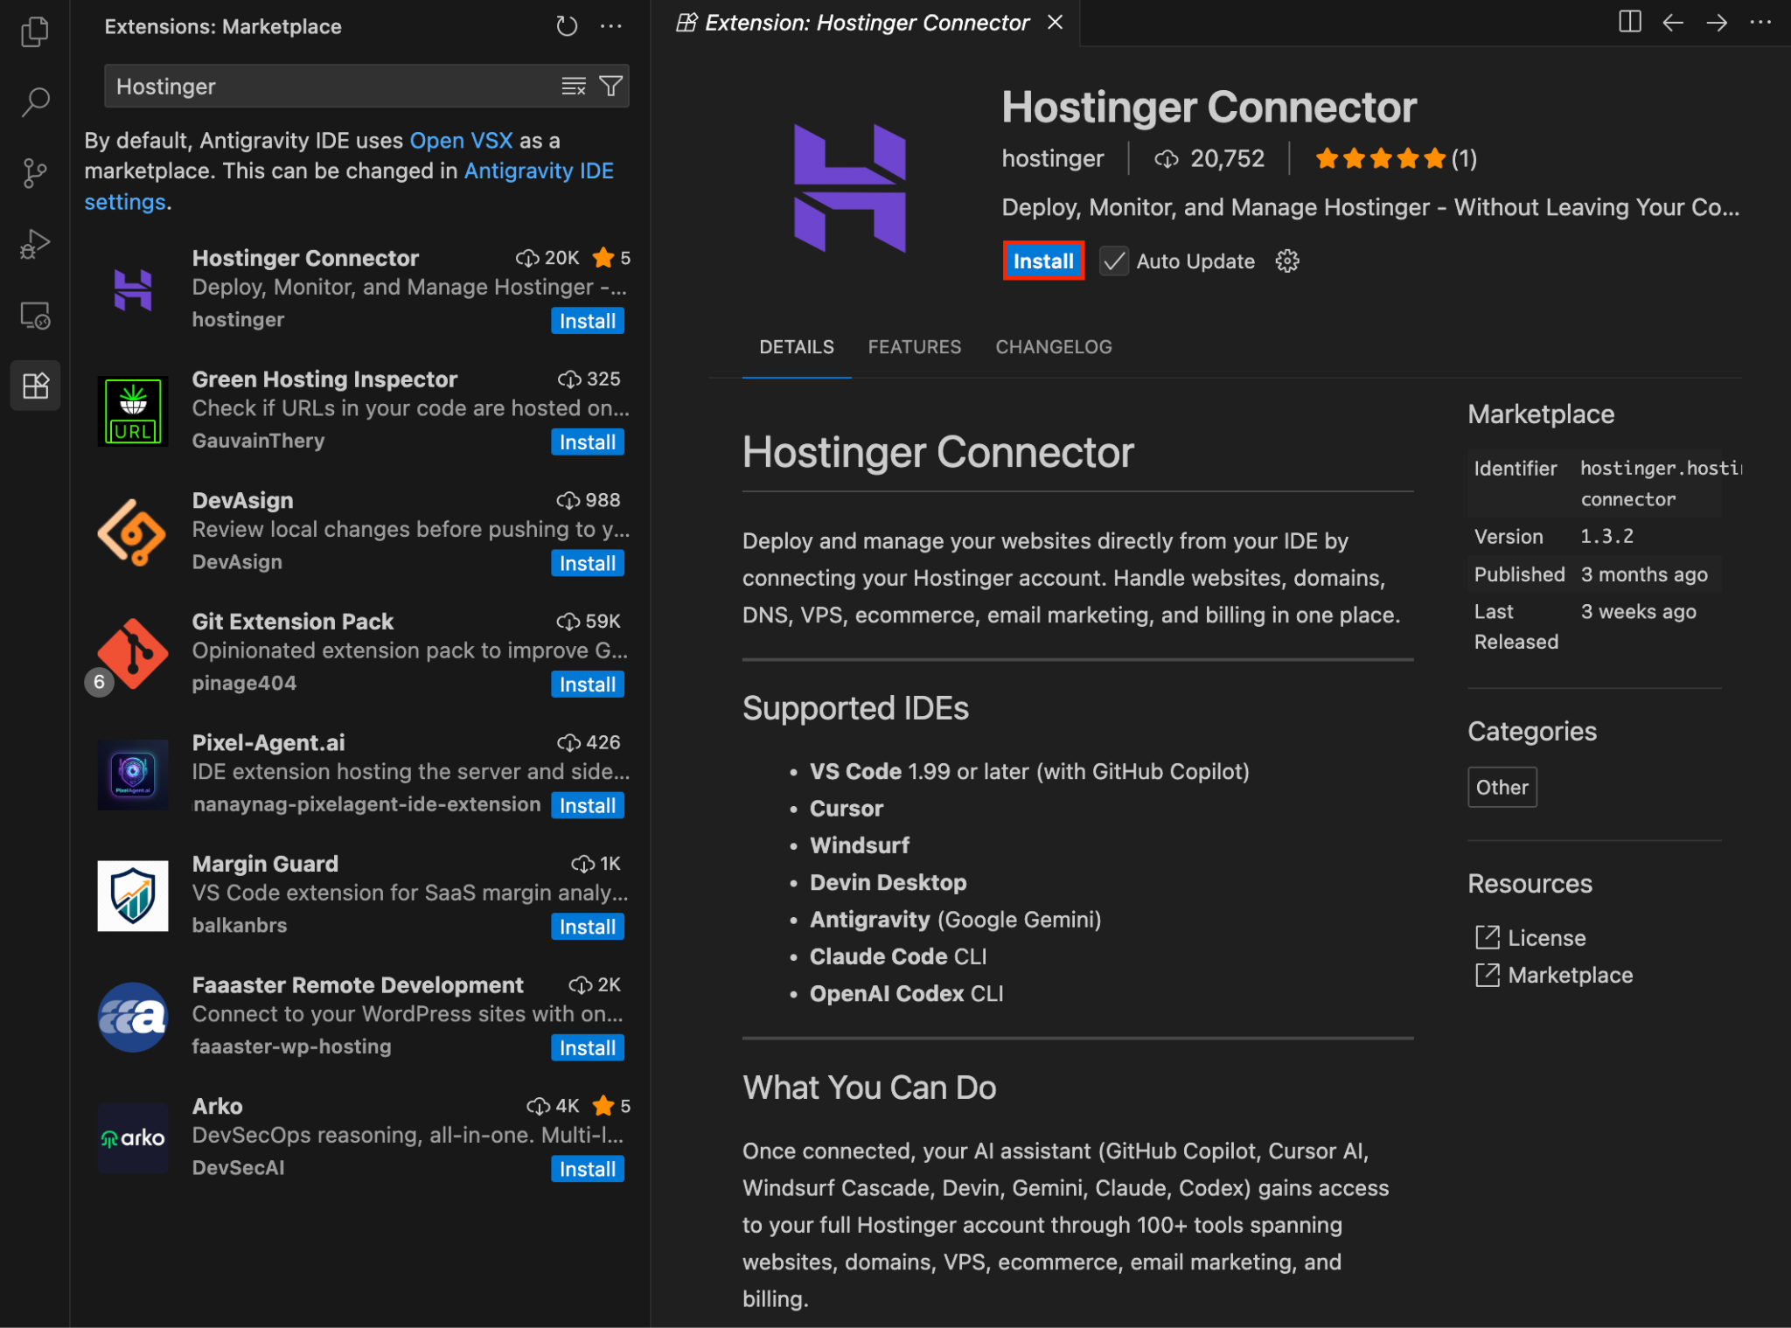The image size is (1791, 1328).
Task: Select the DevAsign extension icon
Action: (x=133, y=532)
